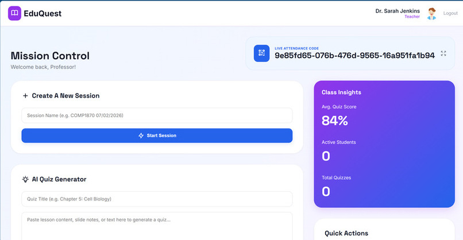Open the EduQuest home title
The image size is (463, 240).
(43, 14)
